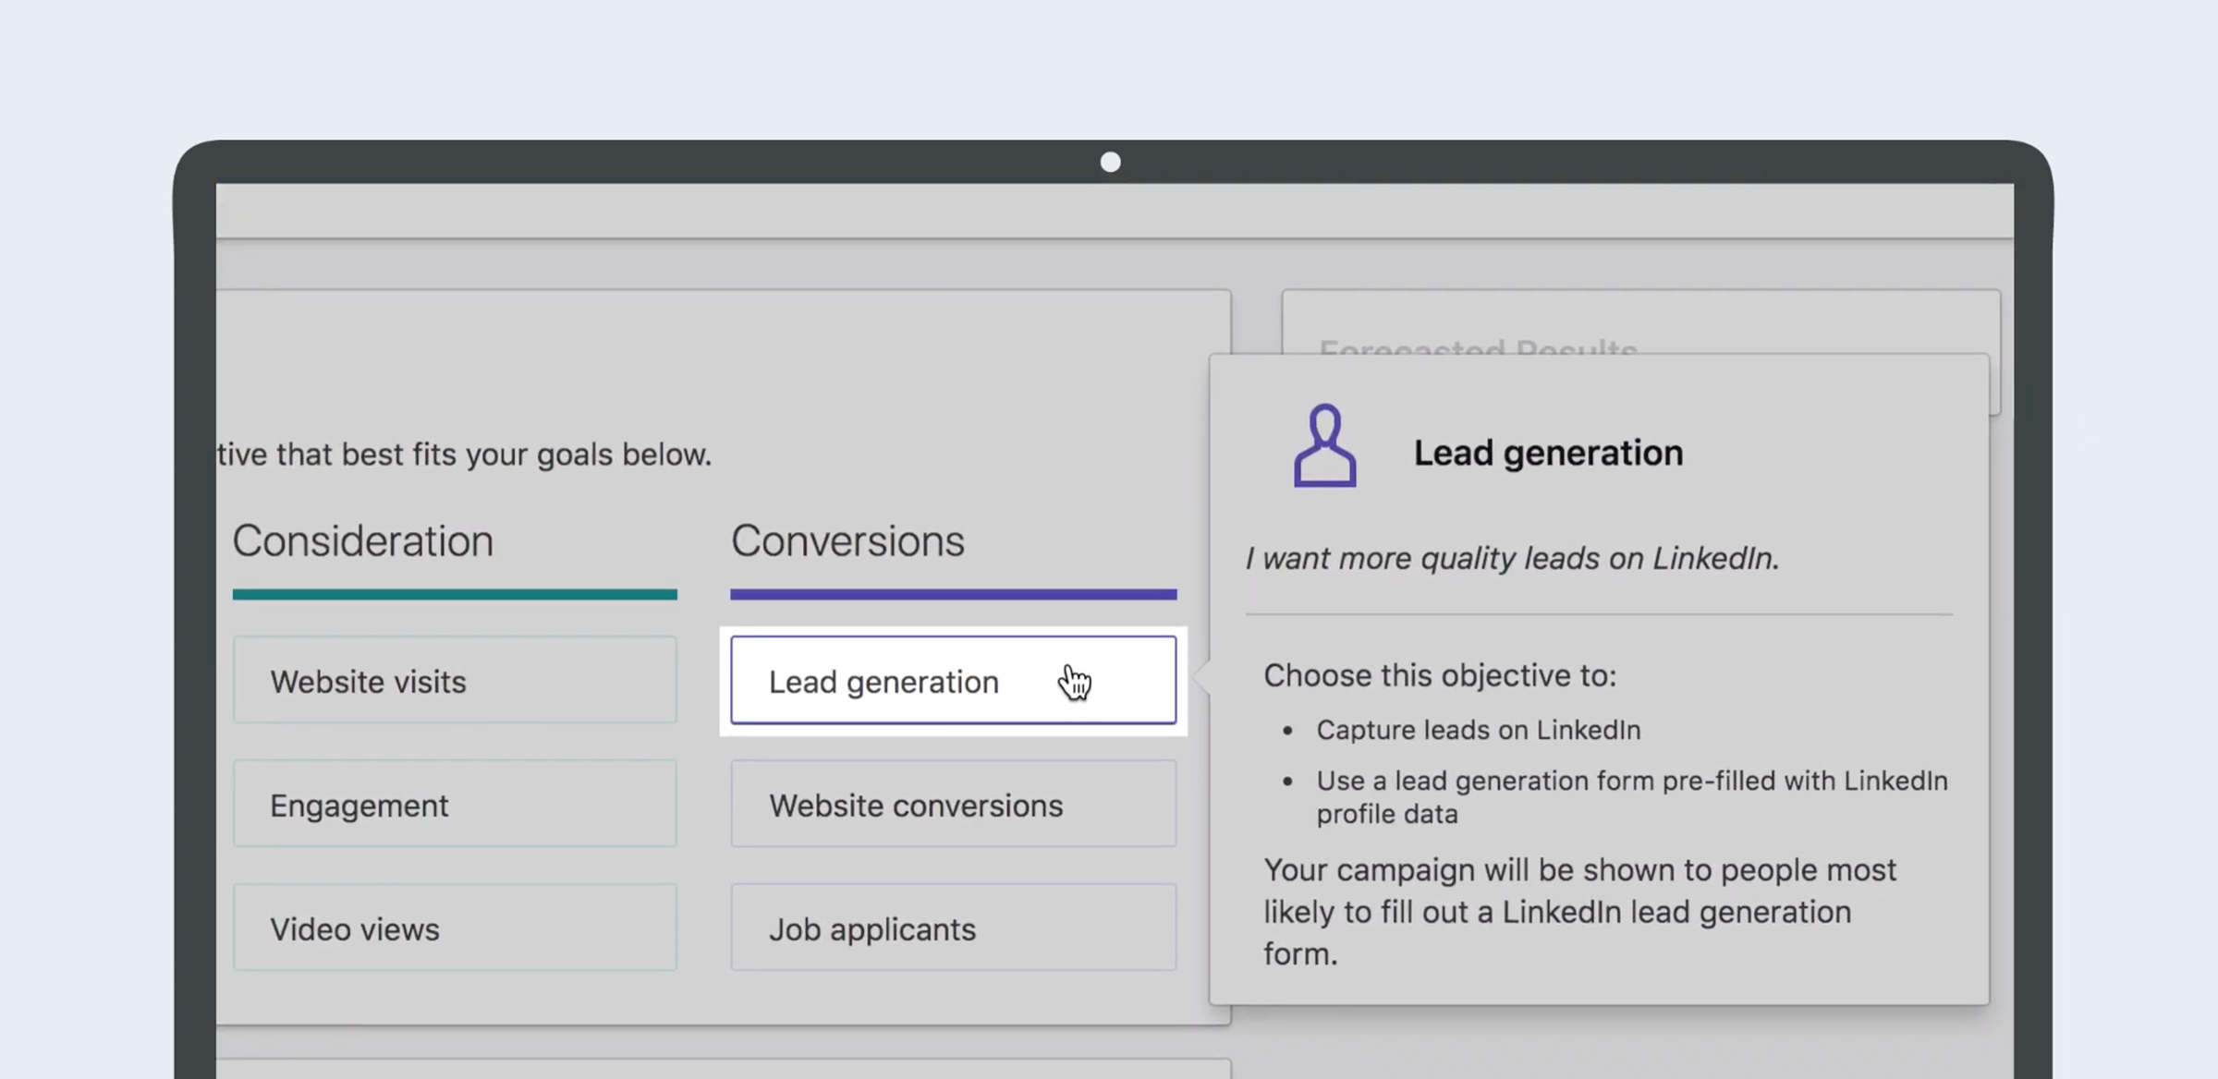Click the 'Choose this objective to:' text
Image resolution: width=2218 pixels, height=1079 pixels.
coord(1439,676)
